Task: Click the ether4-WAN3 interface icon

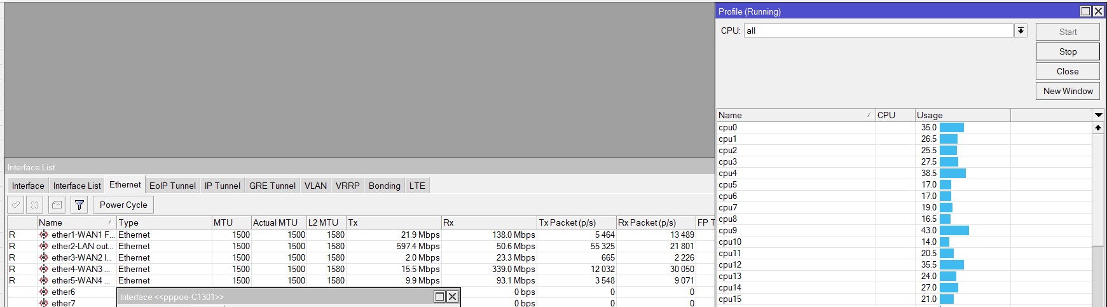Action: (44, 269)
